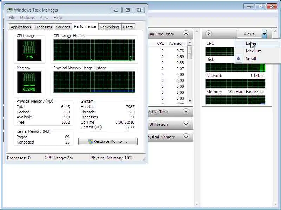Sort by the Averag... column header

177,43
